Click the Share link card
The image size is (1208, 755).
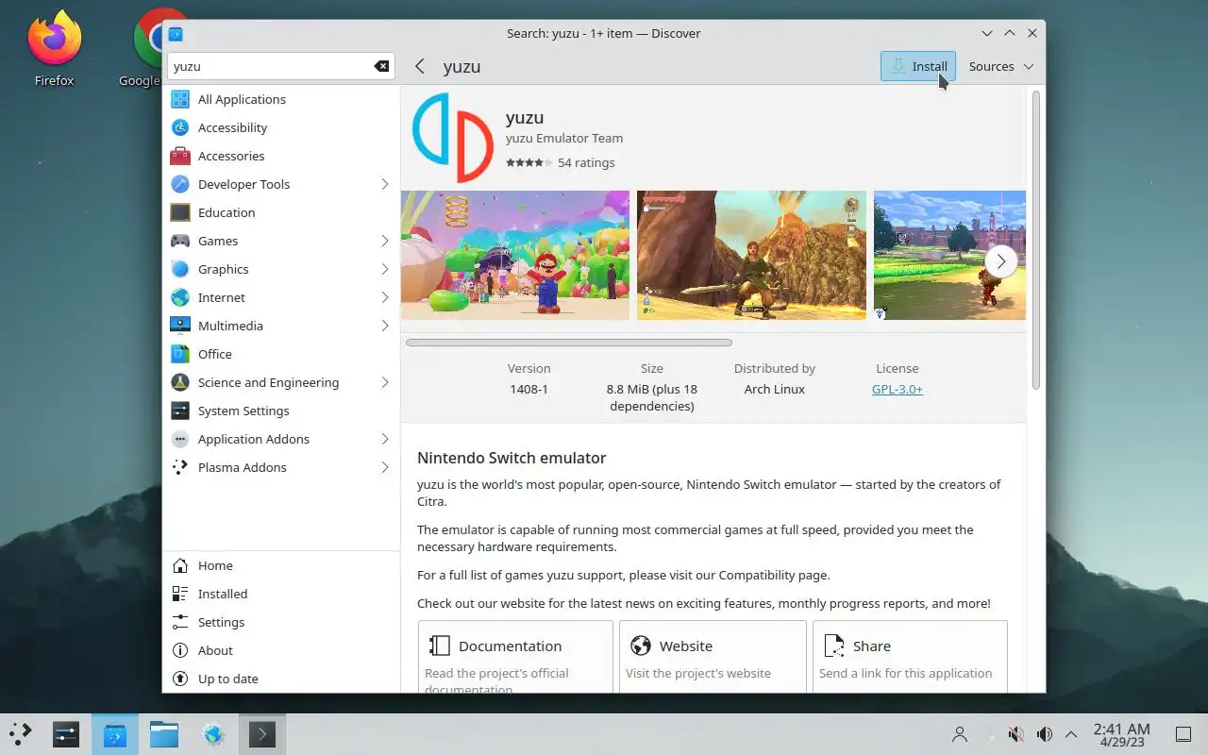(x=910, y=656)
